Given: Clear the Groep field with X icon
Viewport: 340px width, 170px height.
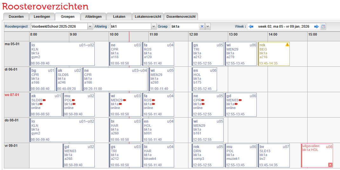Looking at the screenshot, I should pyautogui.click(x=202, y=26).
